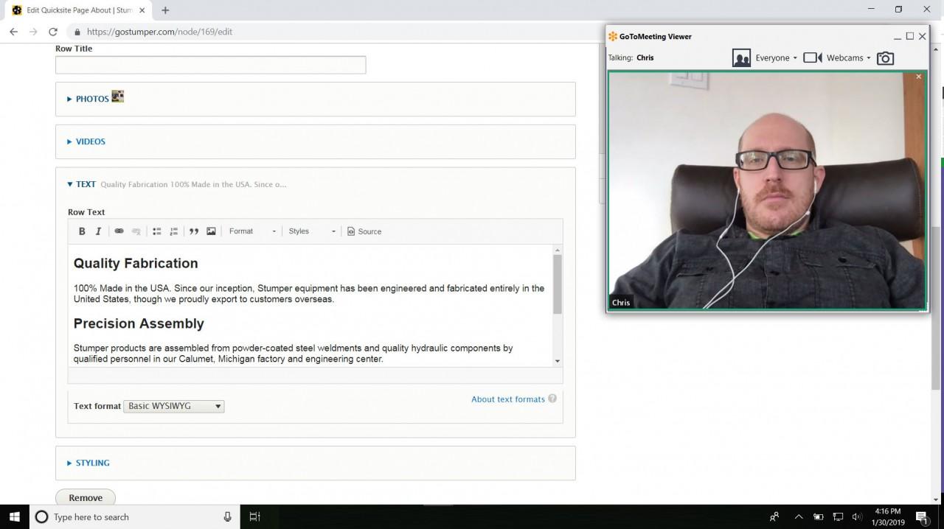
Task: Click the taskbar microphone search icon
Action: 228,516
